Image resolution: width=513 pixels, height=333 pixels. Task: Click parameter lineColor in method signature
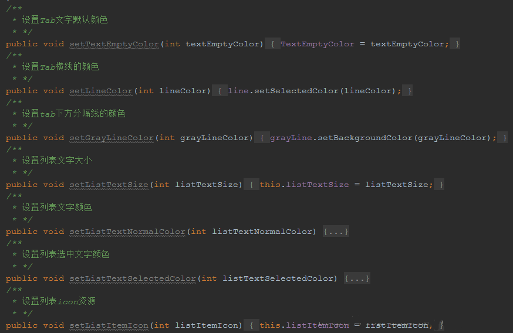pyautogui.click(x=183, y=91)
